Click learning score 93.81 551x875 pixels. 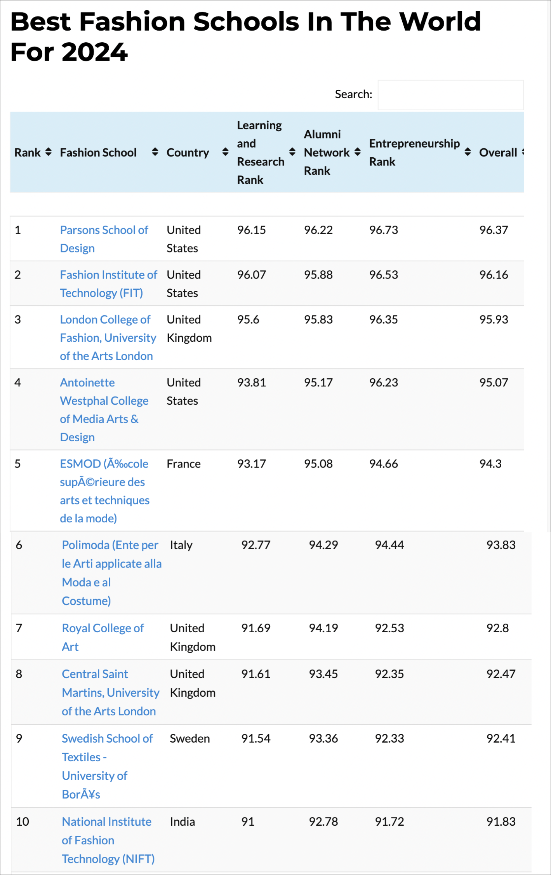tap(252, 383)
